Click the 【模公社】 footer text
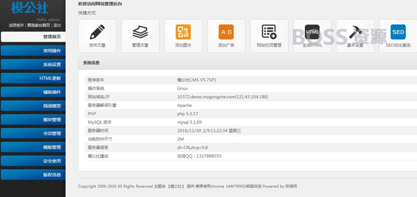The width and height of the screenshot is (417, 197). click(176, 187)
